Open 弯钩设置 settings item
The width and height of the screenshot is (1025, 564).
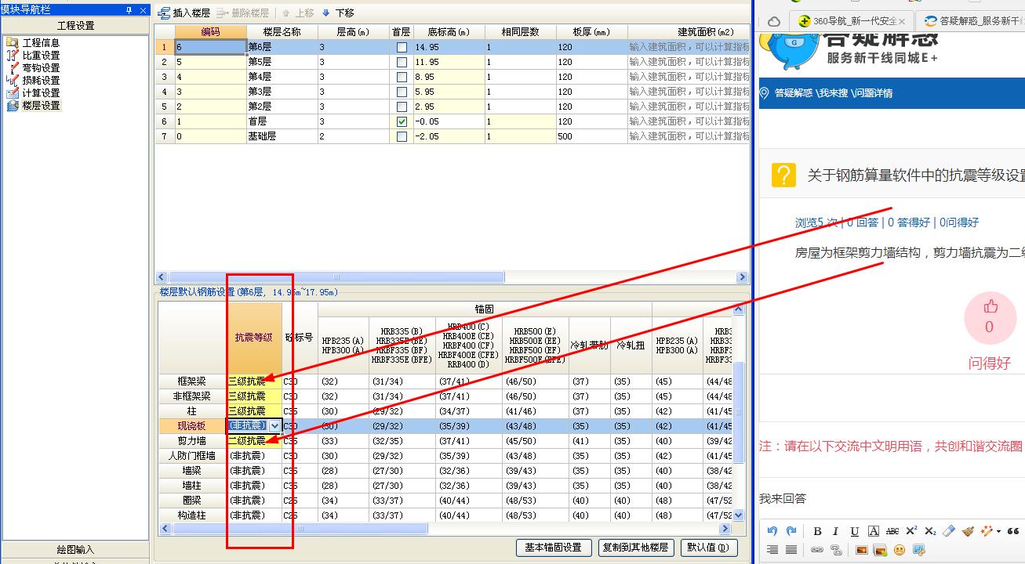[x=33, y=67]
